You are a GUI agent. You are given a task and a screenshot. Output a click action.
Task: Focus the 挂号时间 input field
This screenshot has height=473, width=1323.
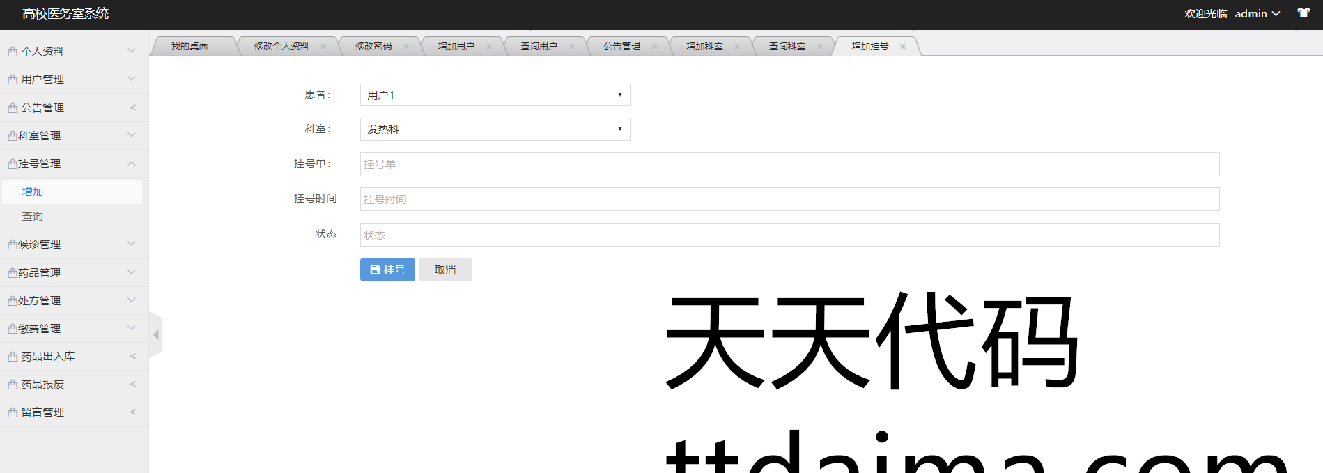(x=789, y=199)
